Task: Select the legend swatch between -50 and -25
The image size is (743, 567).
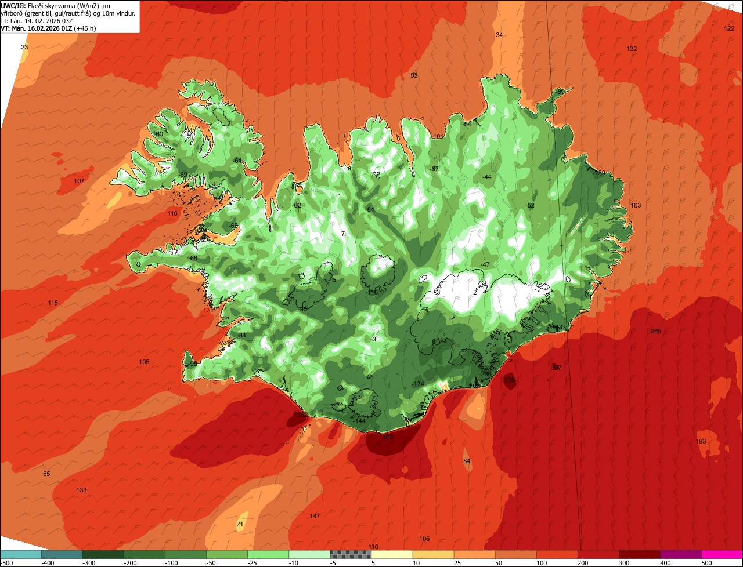Action: tap(227, 554)
